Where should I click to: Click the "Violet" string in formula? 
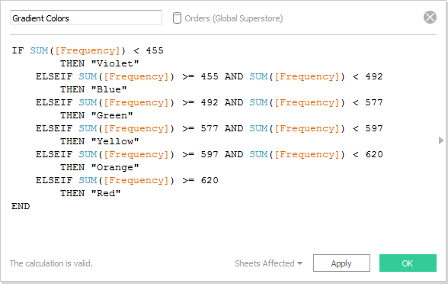(115, 63)
